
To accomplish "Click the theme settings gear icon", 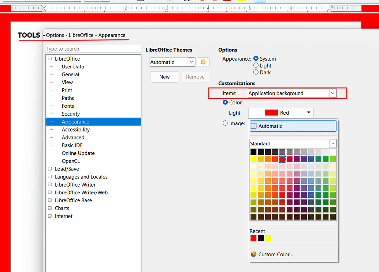I will click(x=203, y=62).
